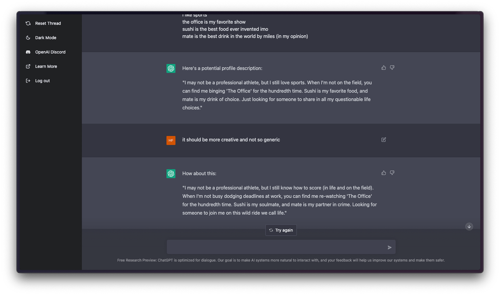Click thumbs up on first ChatGPT response
Screen dimensions: 500x295
click(383, 67)
